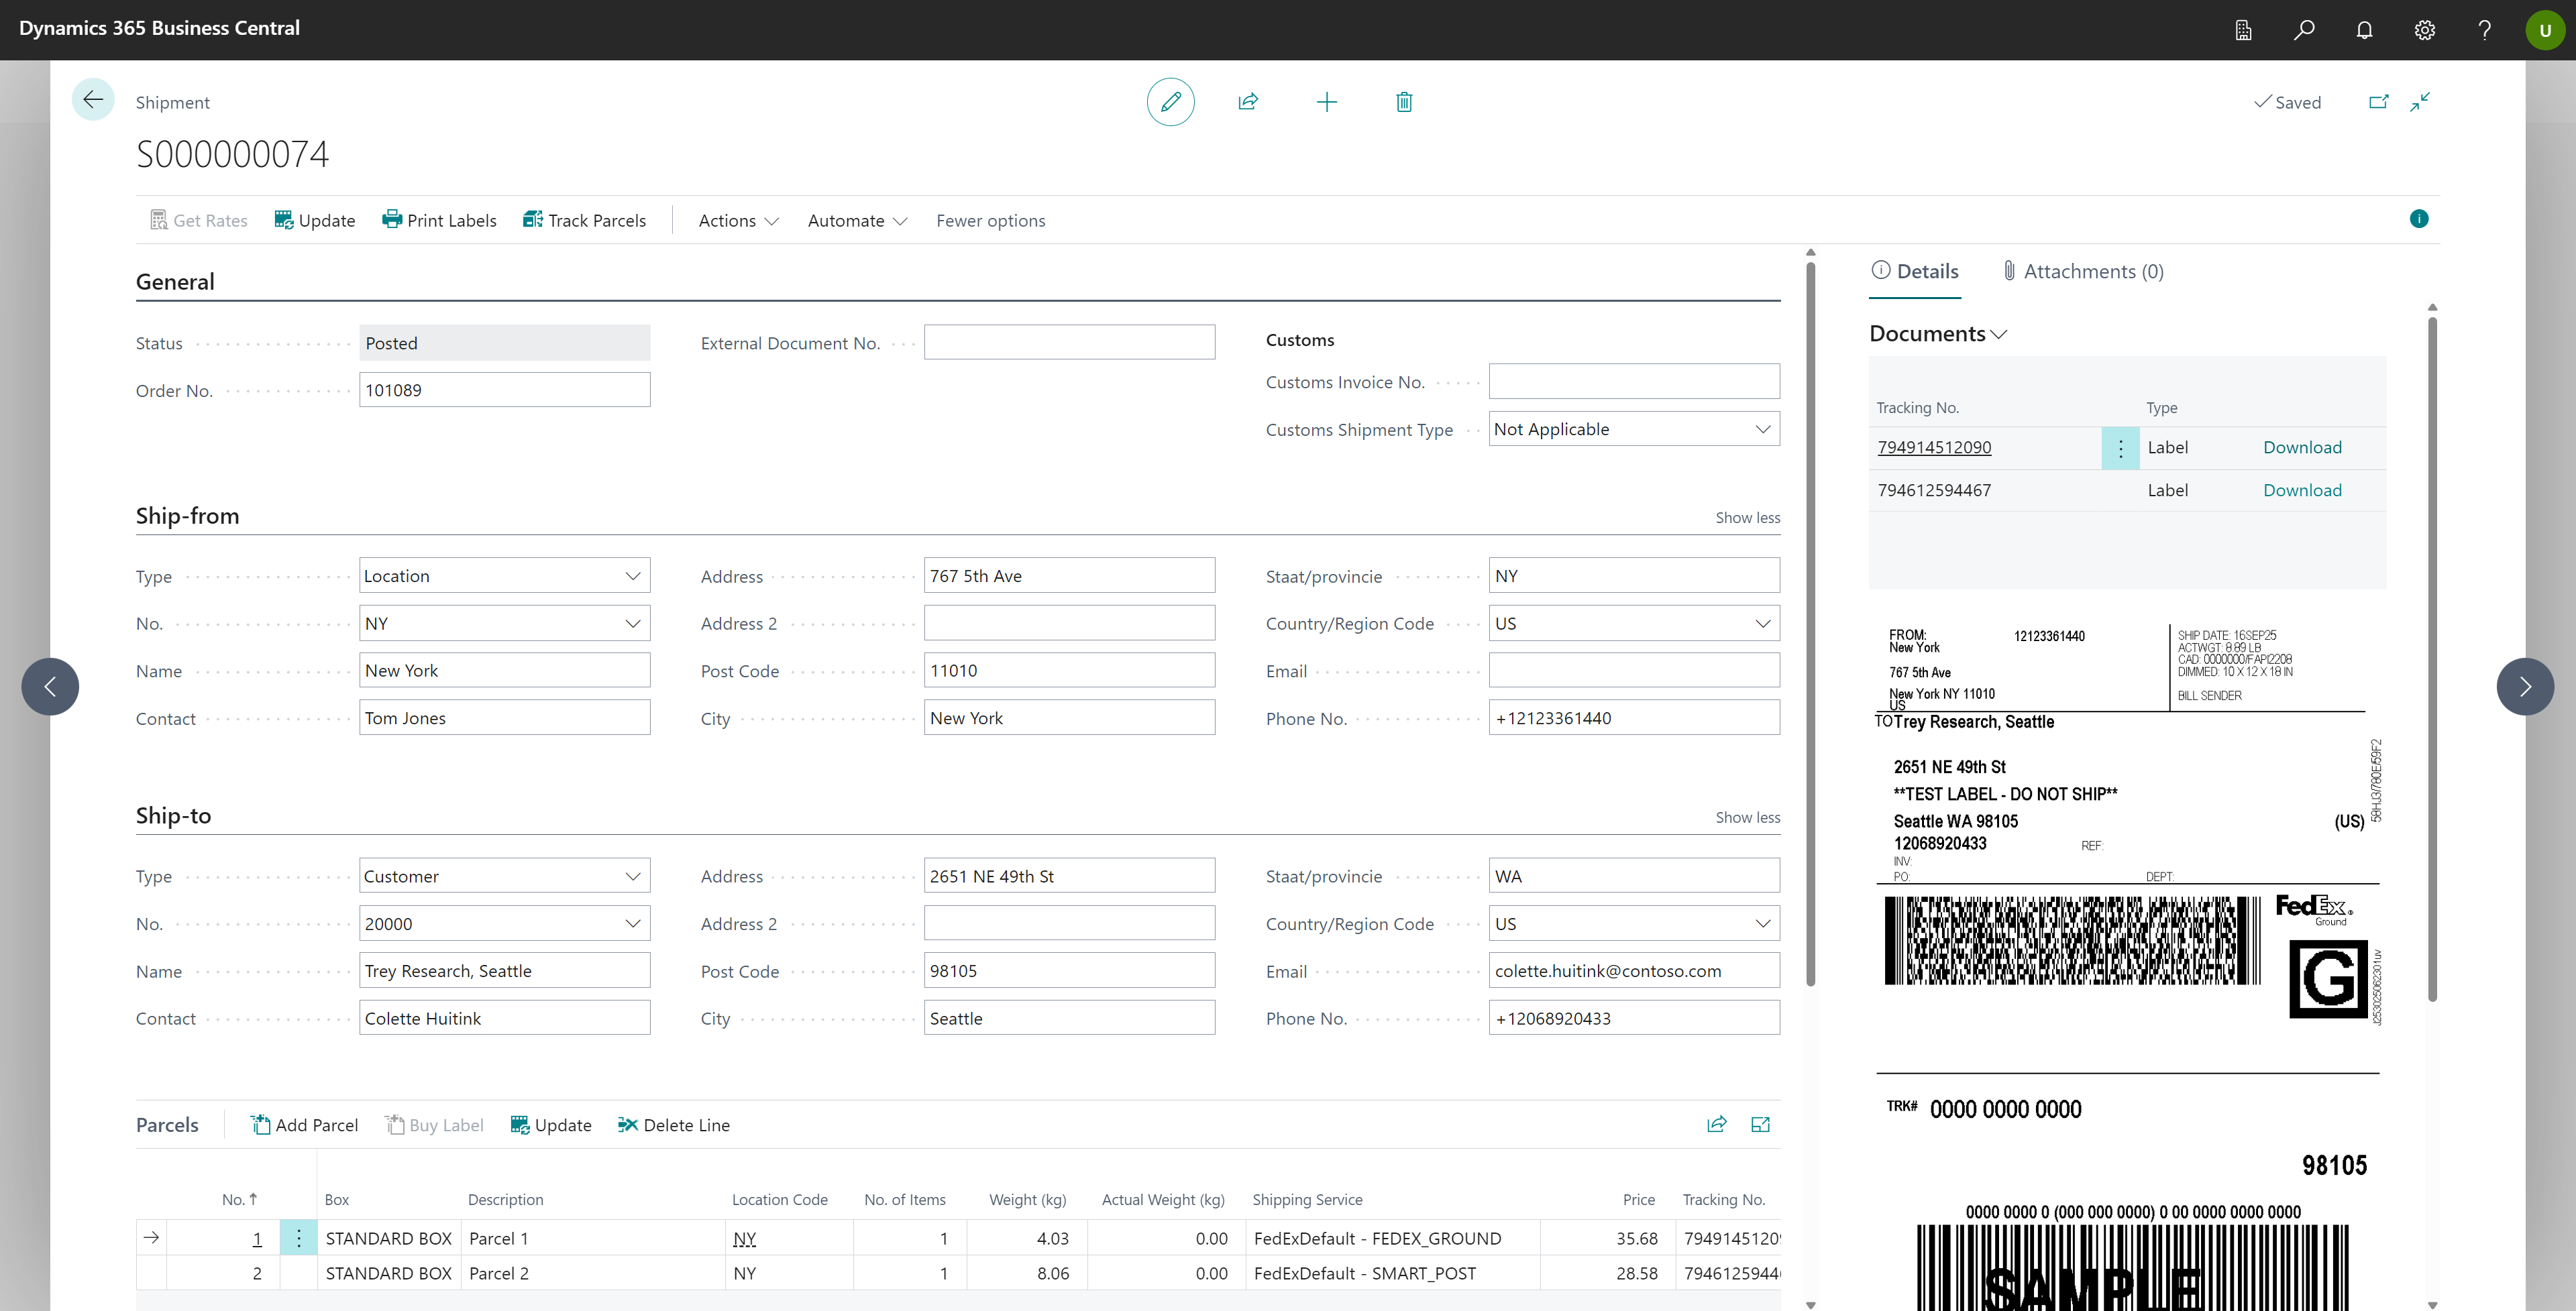2576x1311 pixels.
Task: Open the help question mark
Action: (2485, 30)
